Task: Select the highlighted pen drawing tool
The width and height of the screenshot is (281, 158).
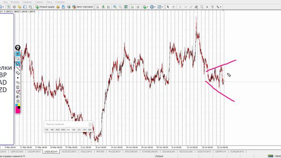Action: point(18,64)
